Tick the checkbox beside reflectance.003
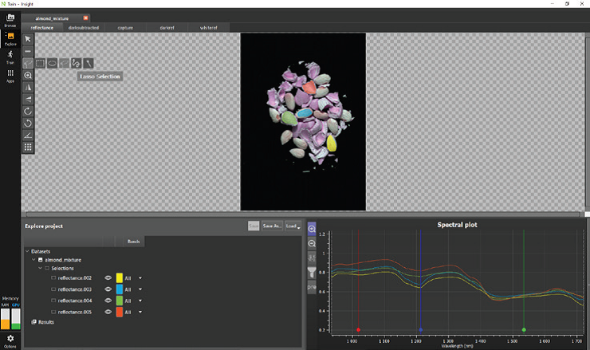590x350 pixels. (x=54, y=289)
